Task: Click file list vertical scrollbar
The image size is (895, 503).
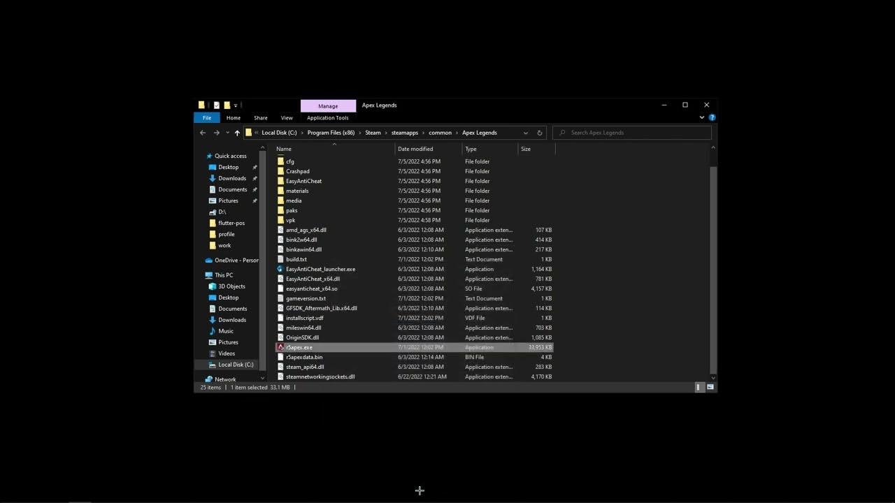Action: [x=713, y=269]
